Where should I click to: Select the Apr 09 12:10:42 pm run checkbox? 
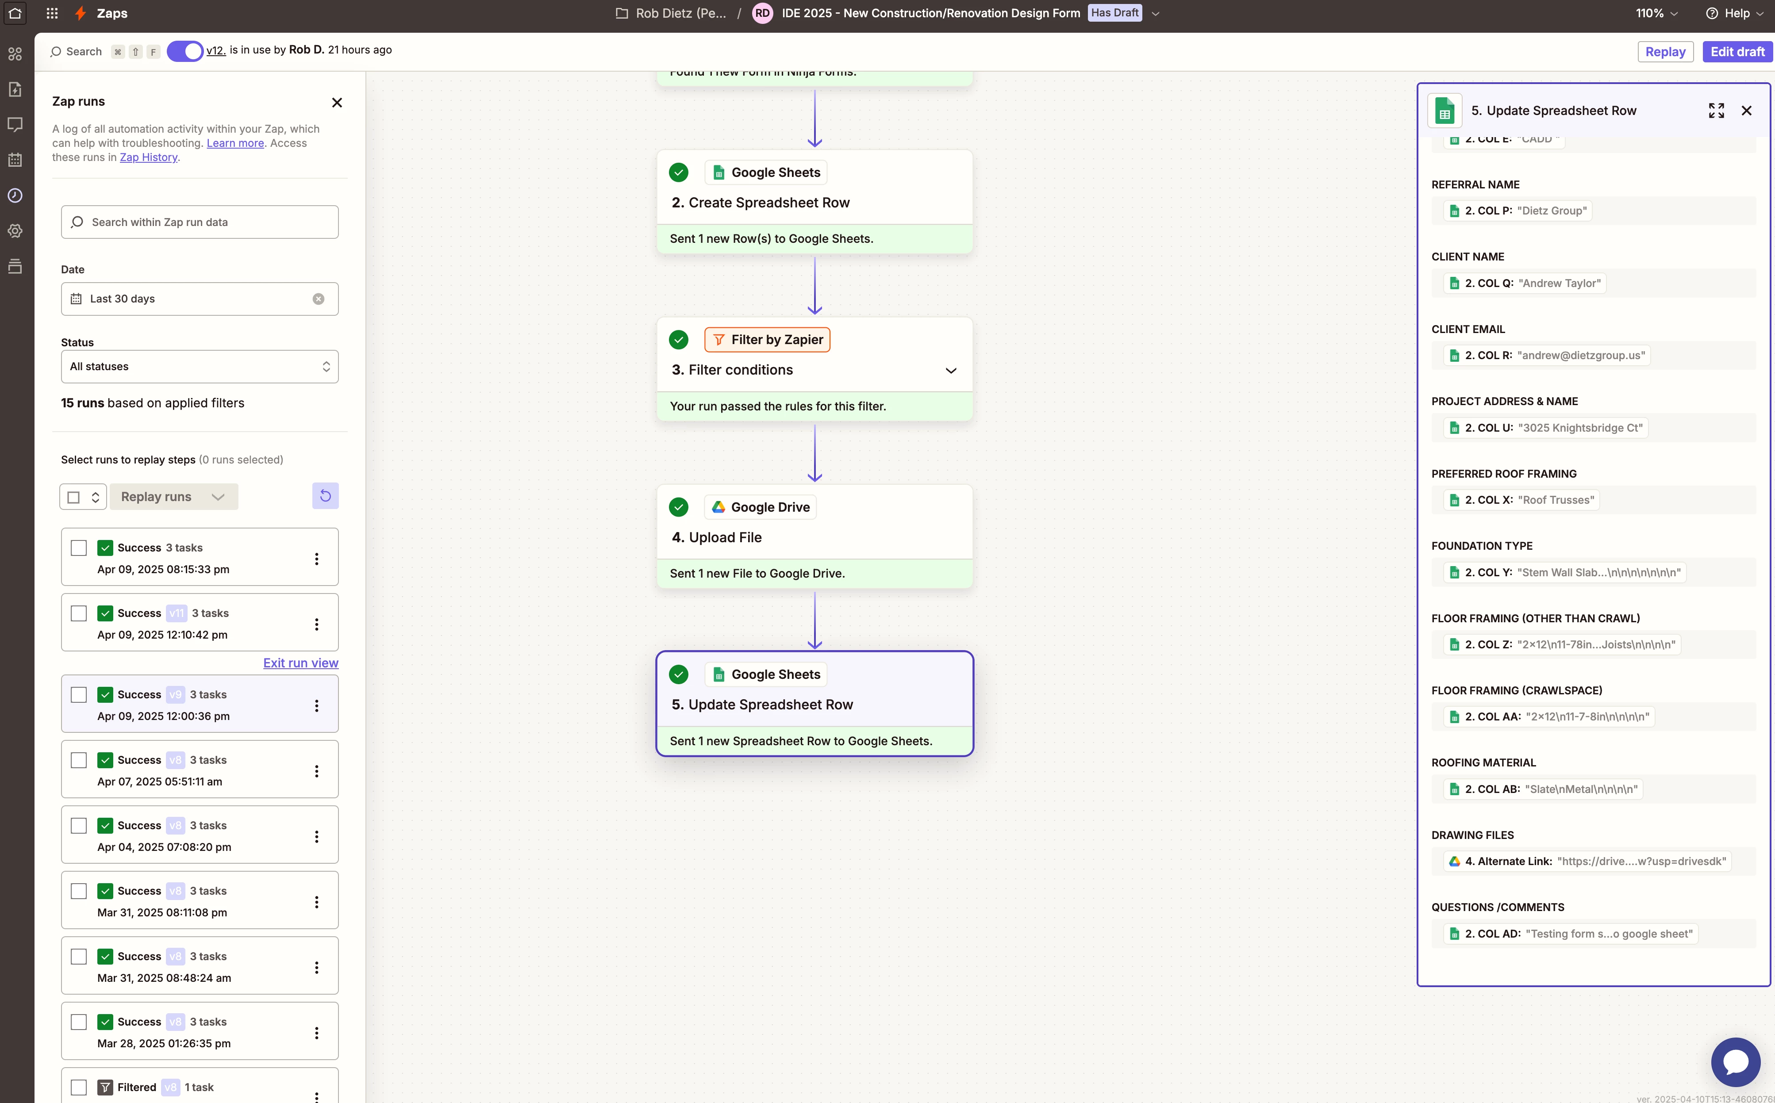point(79,613)
